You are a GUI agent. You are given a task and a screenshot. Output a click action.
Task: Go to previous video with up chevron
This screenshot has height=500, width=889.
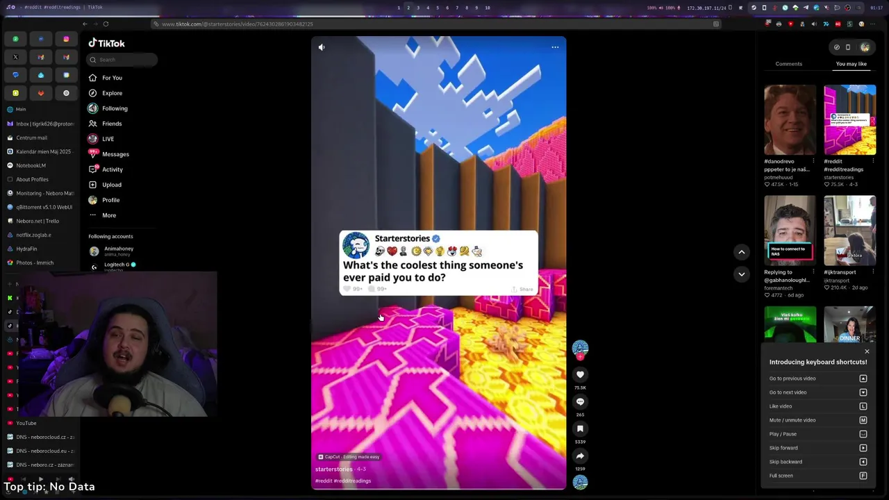click(x=741, y=252)
